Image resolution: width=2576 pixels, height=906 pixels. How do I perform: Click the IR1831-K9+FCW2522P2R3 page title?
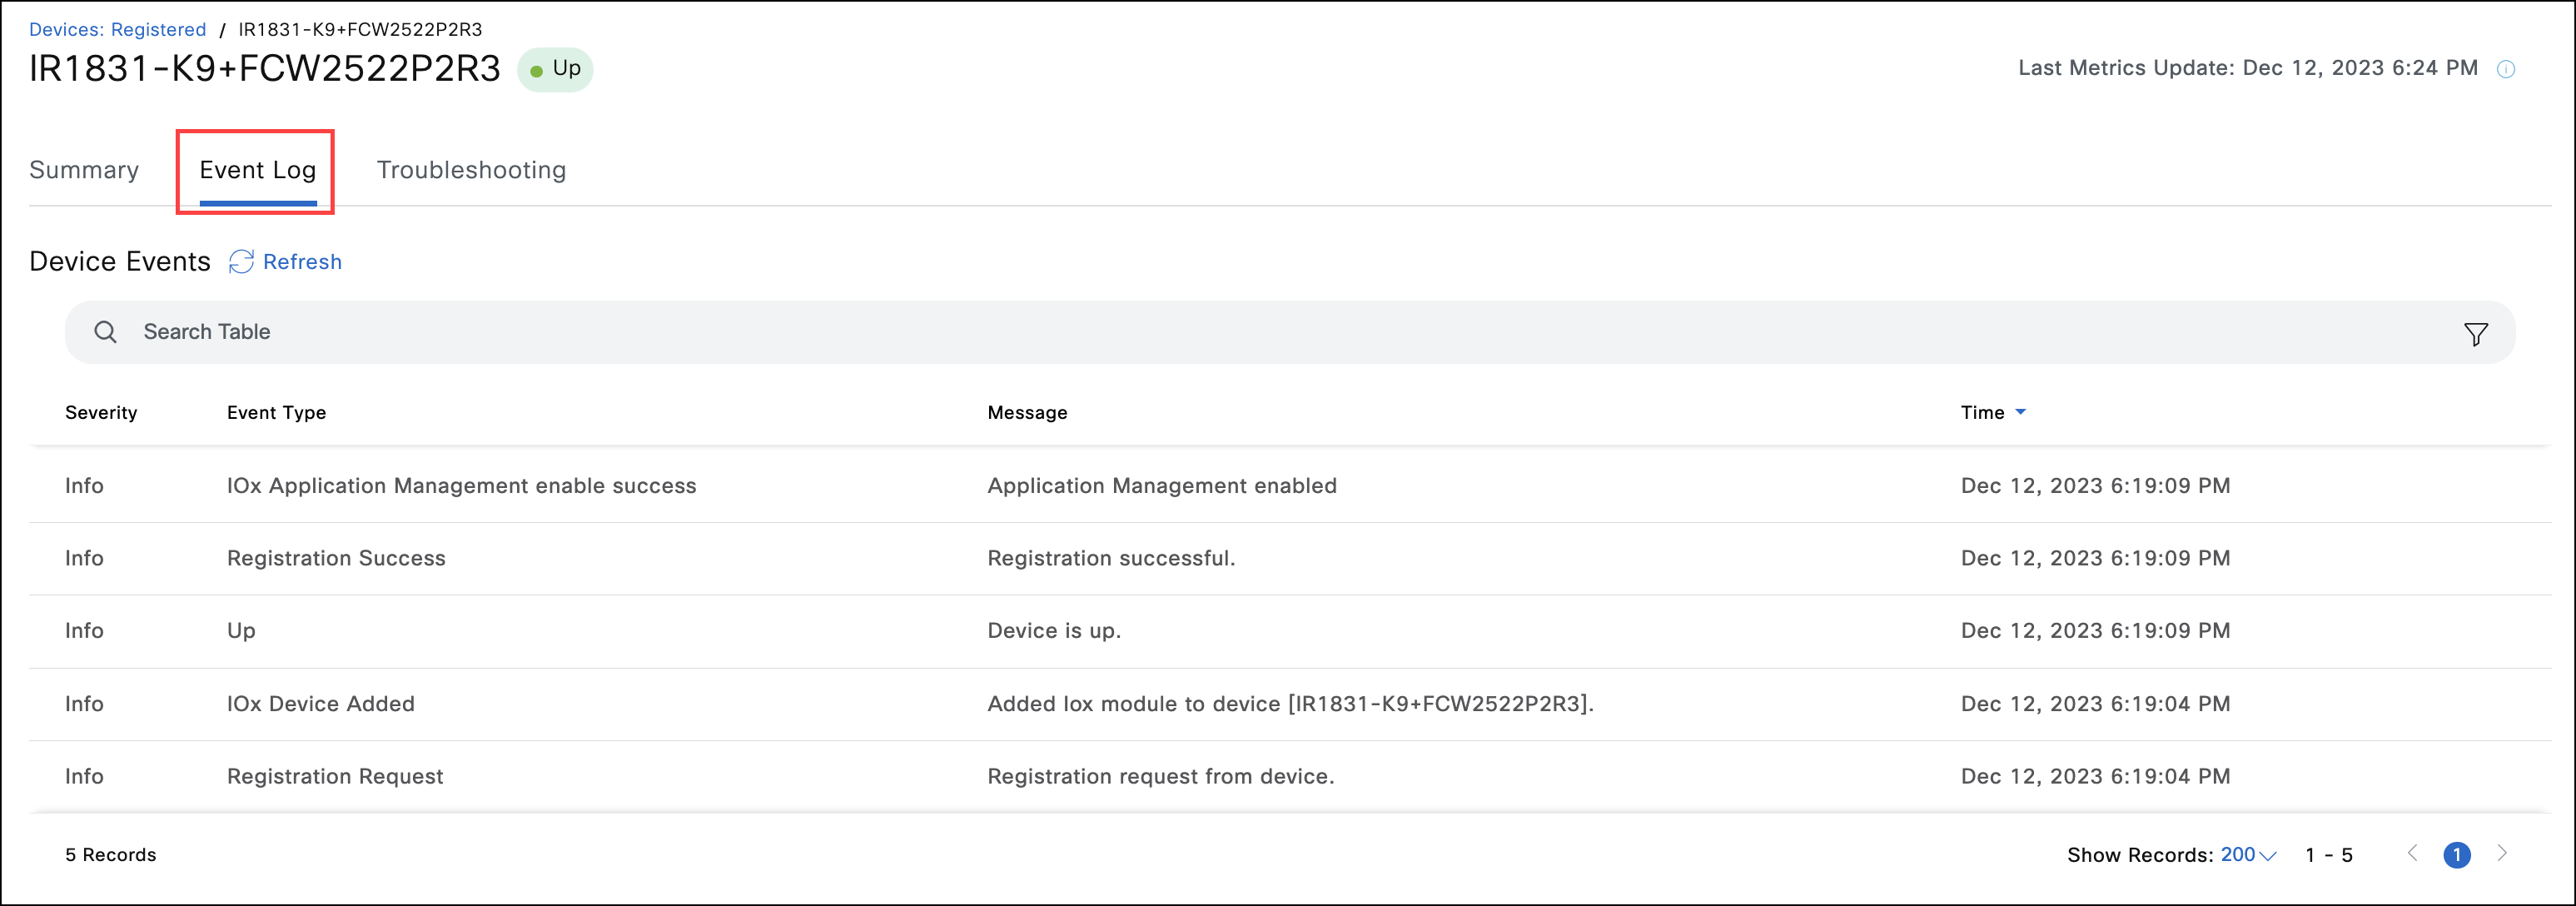point(264,68)
